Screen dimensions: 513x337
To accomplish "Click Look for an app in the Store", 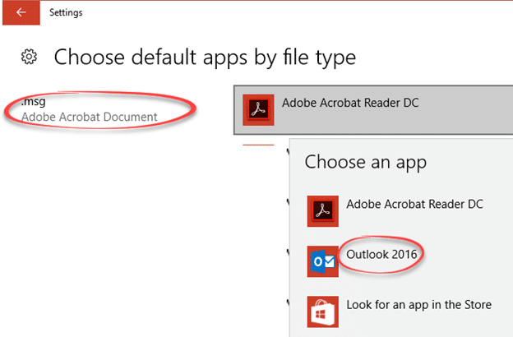I will (x=418, y=304).
